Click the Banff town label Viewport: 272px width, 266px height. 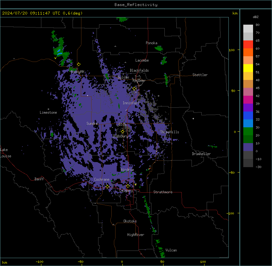coord(39,179)
